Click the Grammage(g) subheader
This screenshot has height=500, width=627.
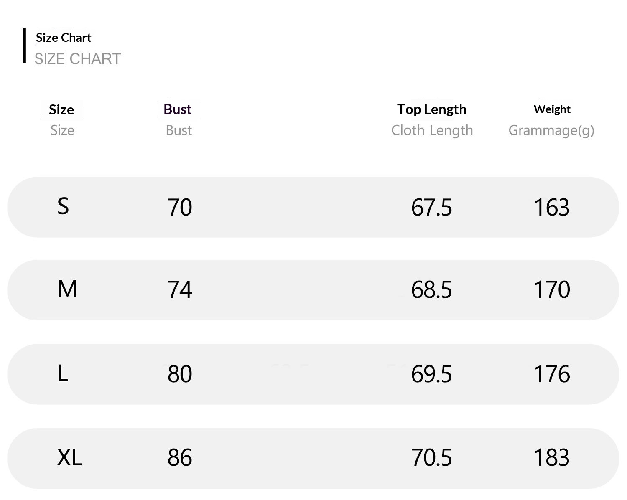pyautogui.click(x=551, y=130)
